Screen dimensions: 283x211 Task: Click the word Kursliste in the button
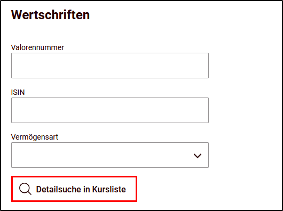click(x=109, y=189)
